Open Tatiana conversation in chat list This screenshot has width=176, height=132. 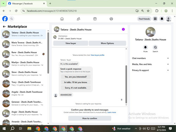coord(24,34)
